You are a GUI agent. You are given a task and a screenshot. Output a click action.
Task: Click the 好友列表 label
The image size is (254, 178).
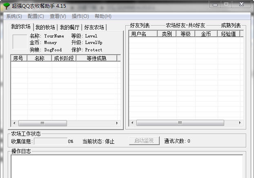140,25
